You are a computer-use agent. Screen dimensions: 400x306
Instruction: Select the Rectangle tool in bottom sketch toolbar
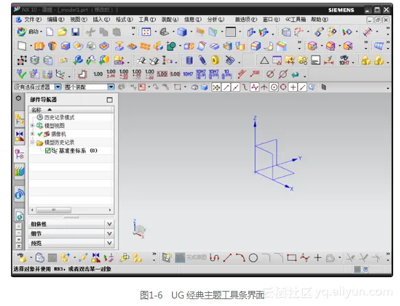(292, 258)
